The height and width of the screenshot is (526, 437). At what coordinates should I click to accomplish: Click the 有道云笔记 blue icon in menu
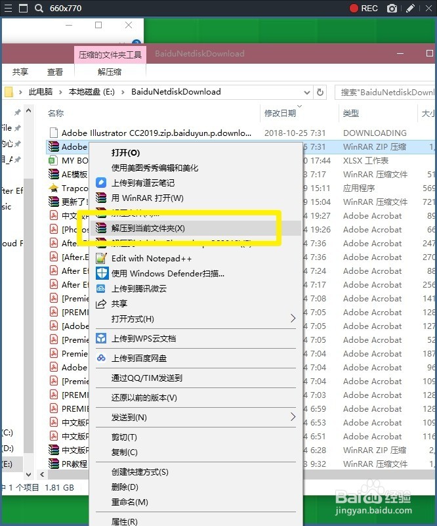pos(101,183)
